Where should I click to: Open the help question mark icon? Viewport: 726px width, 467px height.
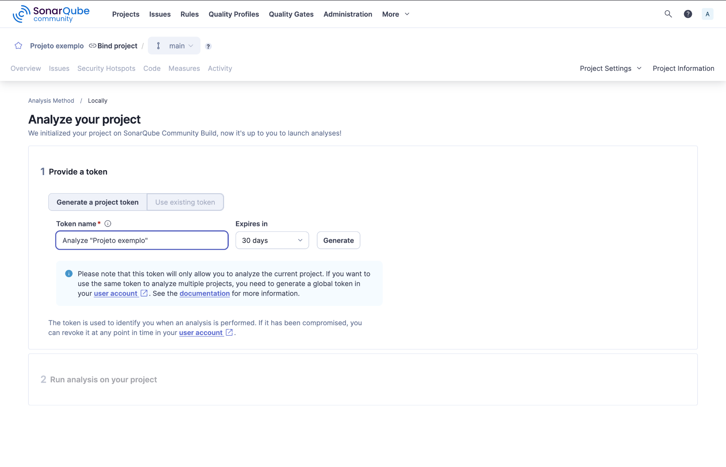tap(688, 14)
